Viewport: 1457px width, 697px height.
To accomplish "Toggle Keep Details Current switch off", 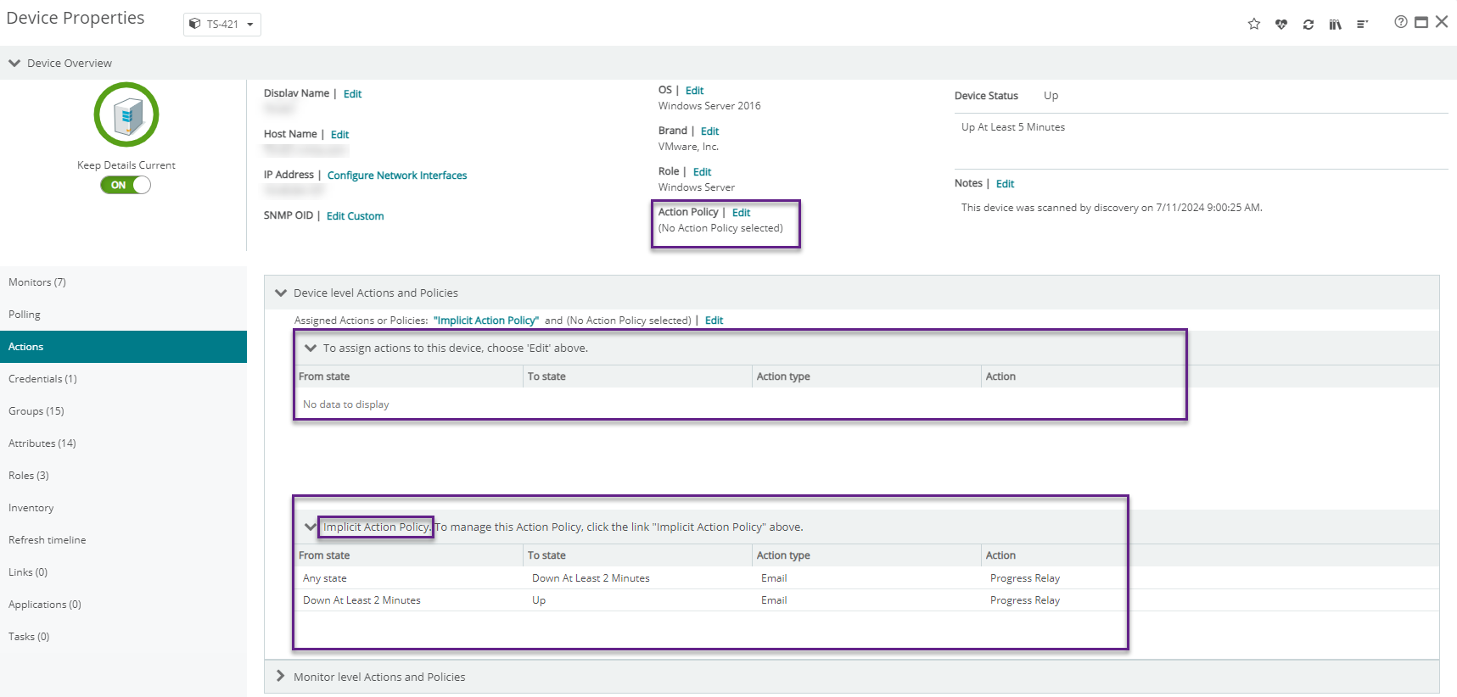I will pyautogui.click(x=126, y=185).
